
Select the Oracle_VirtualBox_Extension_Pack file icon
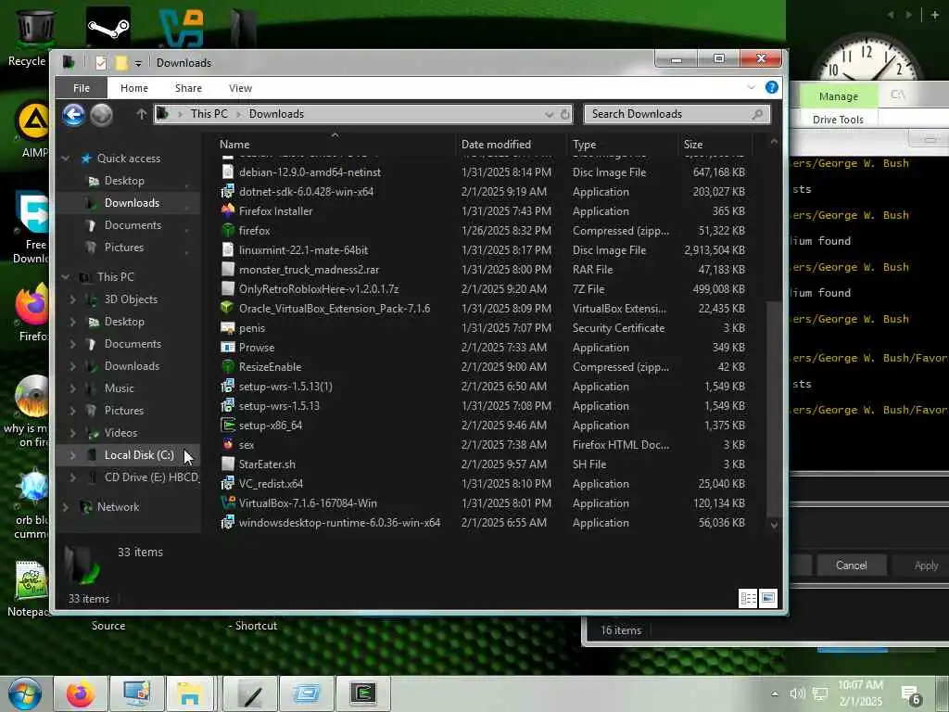tap(228, 308)
